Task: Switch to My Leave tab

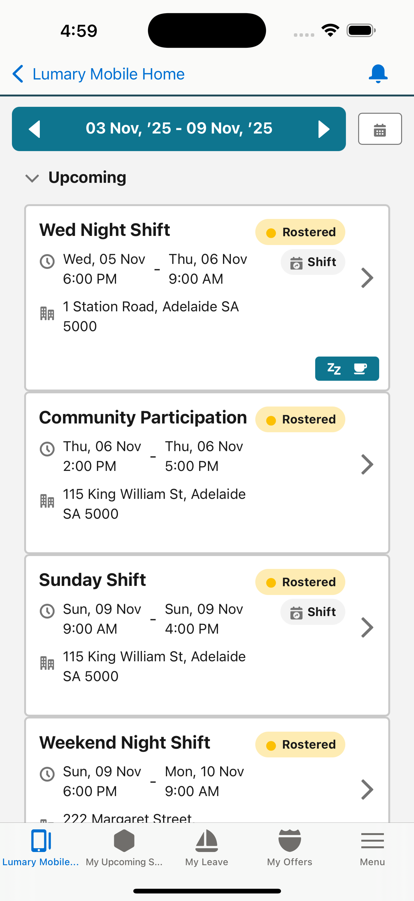Action: [x=207, y=847]
